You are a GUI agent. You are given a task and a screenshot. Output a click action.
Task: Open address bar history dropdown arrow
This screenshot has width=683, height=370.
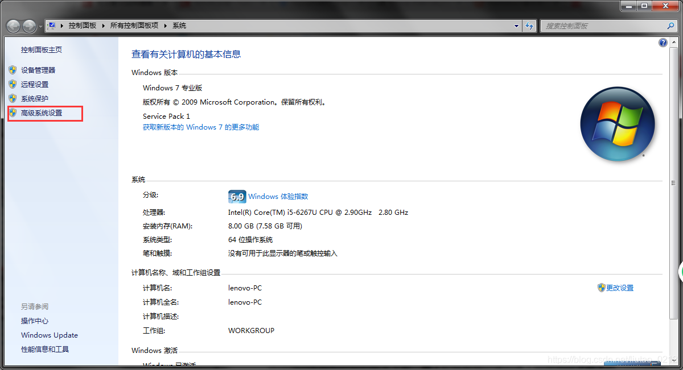(517, 26)
